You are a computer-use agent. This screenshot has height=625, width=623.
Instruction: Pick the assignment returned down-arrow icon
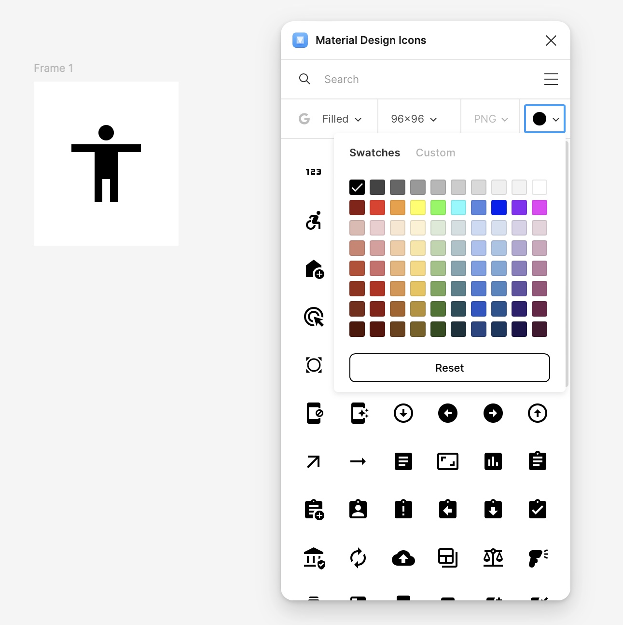pyautogui.click(x=493, y=509)
